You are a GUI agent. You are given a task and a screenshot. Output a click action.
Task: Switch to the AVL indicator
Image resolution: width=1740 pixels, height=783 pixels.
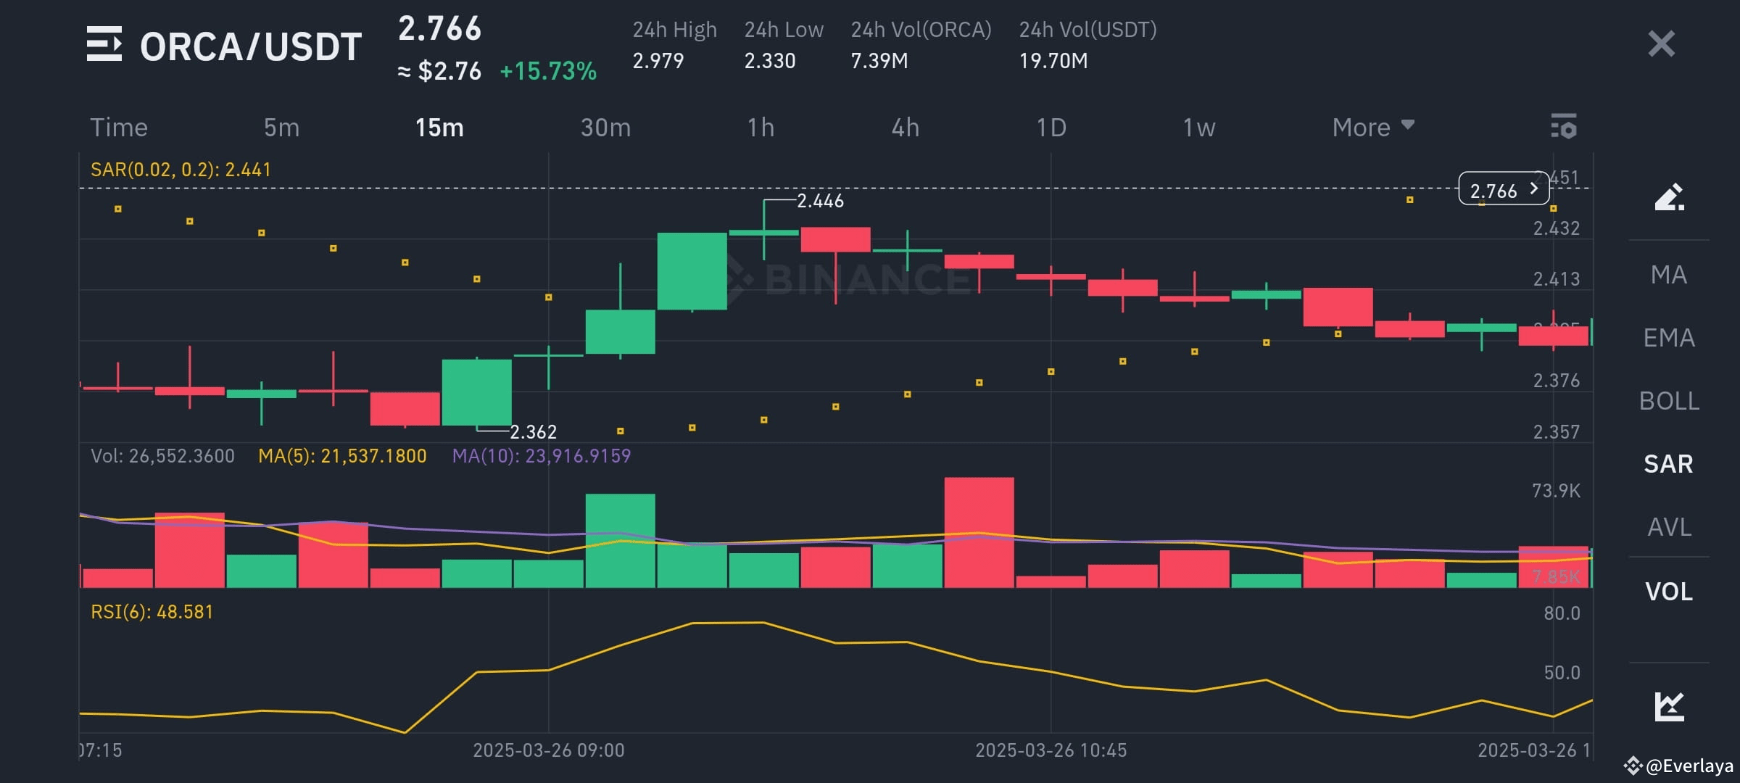tap(1668, 527)
